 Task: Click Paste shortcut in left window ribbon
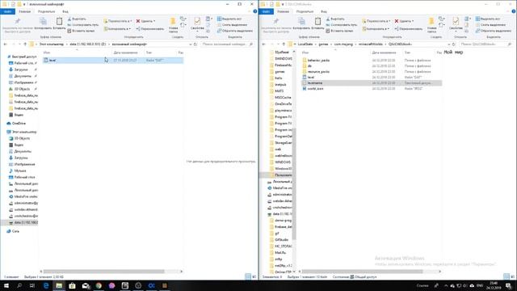point(81,31)
